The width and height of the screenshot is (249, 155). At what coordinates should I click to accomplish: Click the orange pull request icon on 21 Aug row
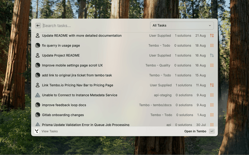tap(212, 36)
